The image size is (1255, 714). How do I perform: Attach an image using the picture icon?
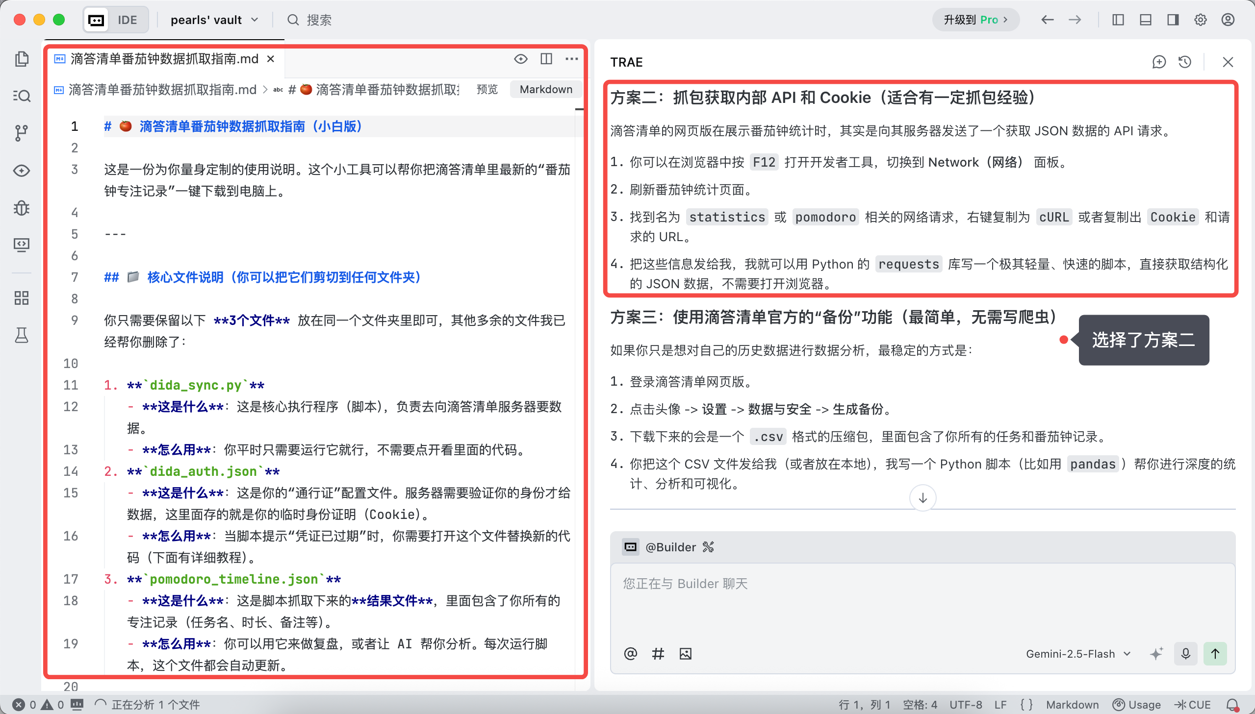(x=686, y=654)
